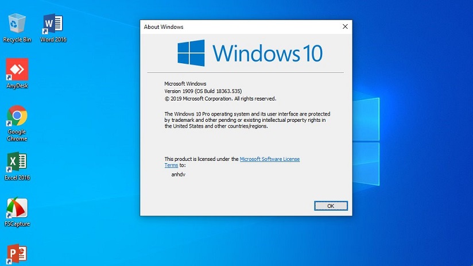Image resolution: width=473 pixels, height=266 pixels.
Task: Click the "Google Chrome" label under the icon
Action: [x=17, y=135]
